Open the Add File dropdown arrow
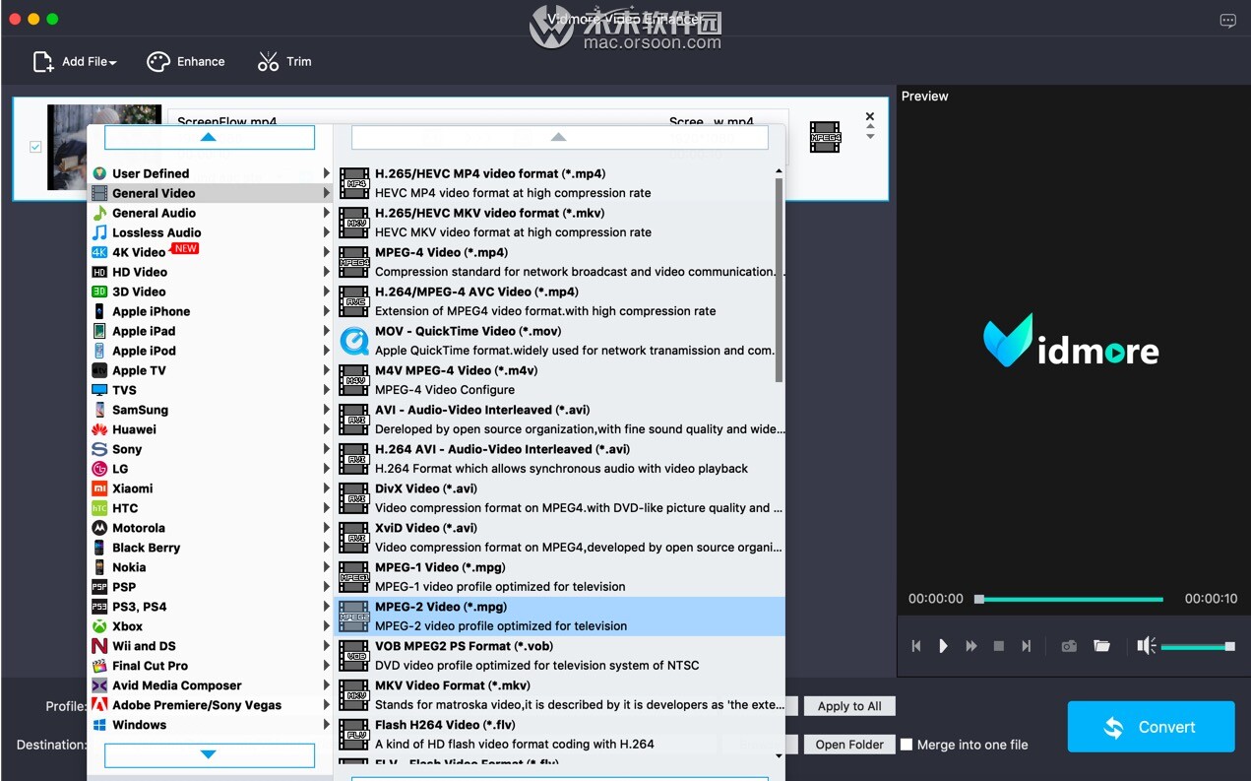This screenshot has height=781, width=1251. 113,63
